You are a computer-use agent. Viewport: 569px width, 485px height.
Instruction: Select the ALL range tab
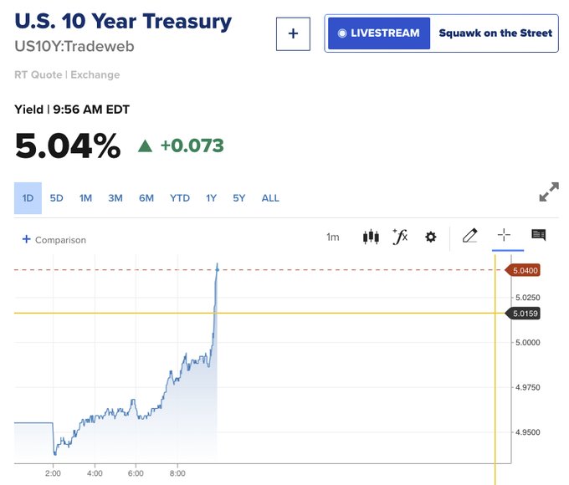point(271,198)
